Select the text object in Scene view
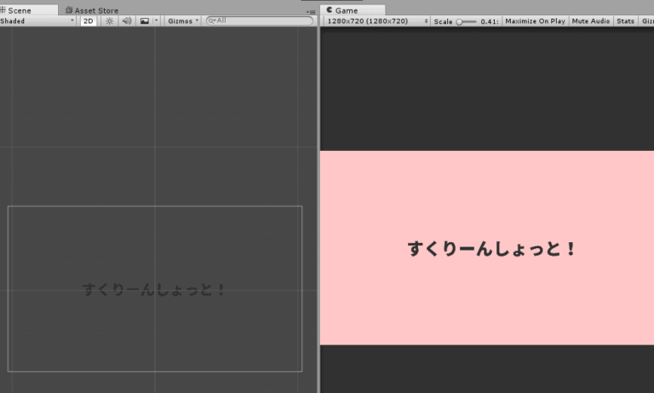 pos(155,290)
